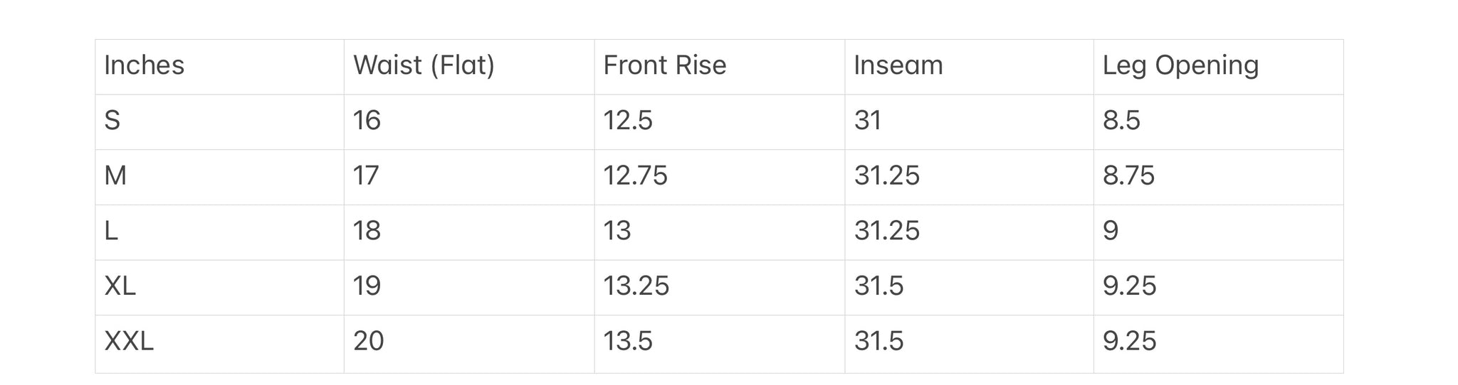Click the S size row label

112,121
